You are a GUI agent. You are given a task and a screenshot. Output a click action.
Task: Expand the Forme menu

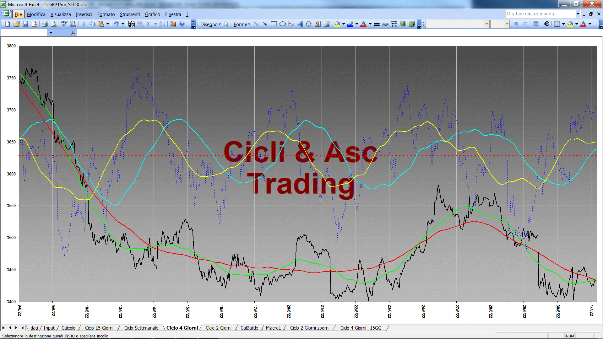[x=242, y=24]
